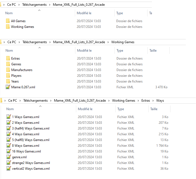Image resolution: width=196 pixels, height=179 pixels.
Task: Sort by Taille column in Ways file list
Action: pyautogui.click(x=154, y=109)
